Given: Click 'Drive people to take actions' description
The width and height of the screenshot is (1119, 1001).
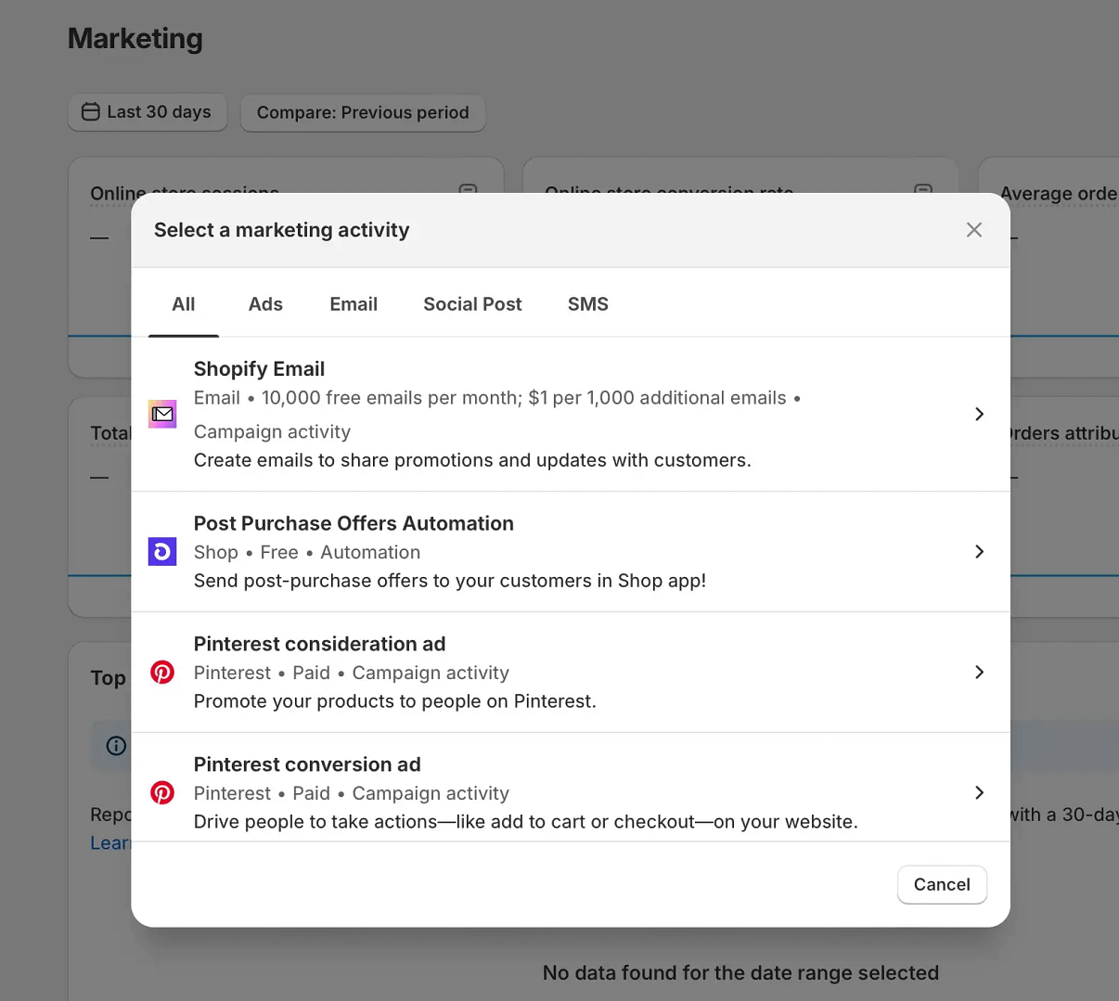Looking at the screenshot, I should pos(526,822).
